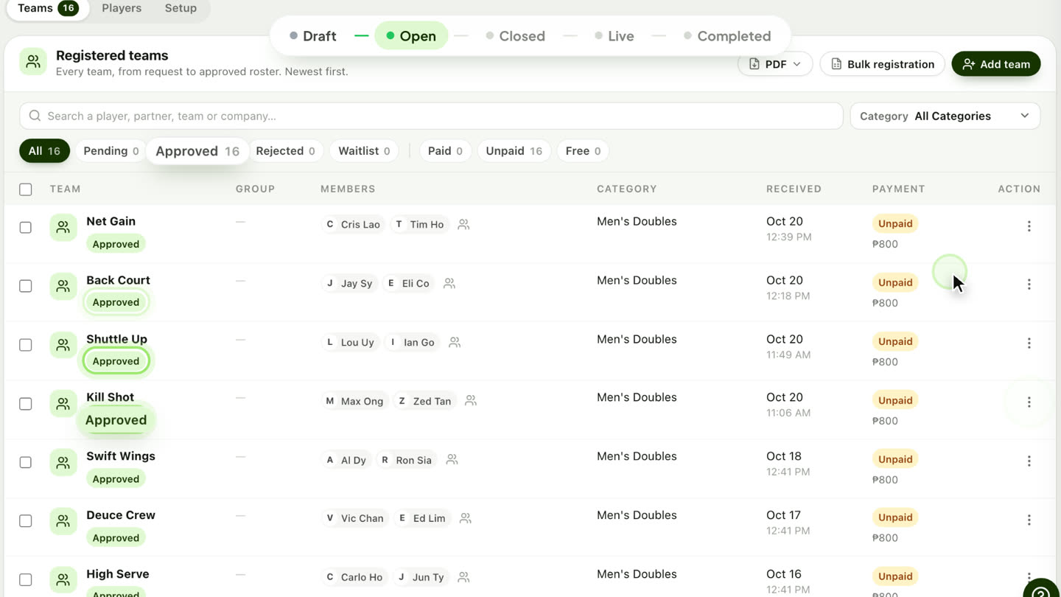This screenshot has width=1061, height=597.
Task: Set tournament status to Closed
Action: (515, 36)
